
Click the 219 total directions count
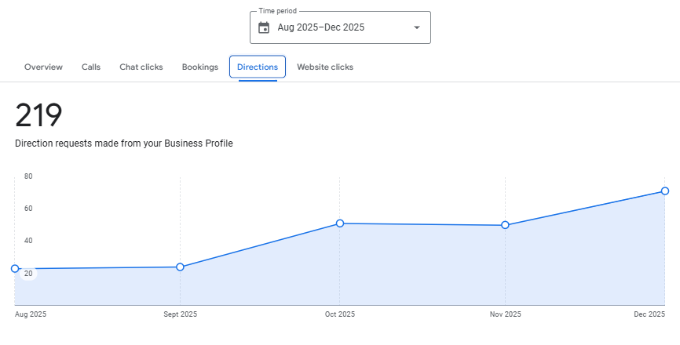point(38,115)
